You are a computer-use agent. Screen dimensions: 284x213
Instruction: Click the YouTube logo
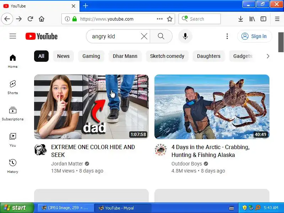tap(42, 36)
